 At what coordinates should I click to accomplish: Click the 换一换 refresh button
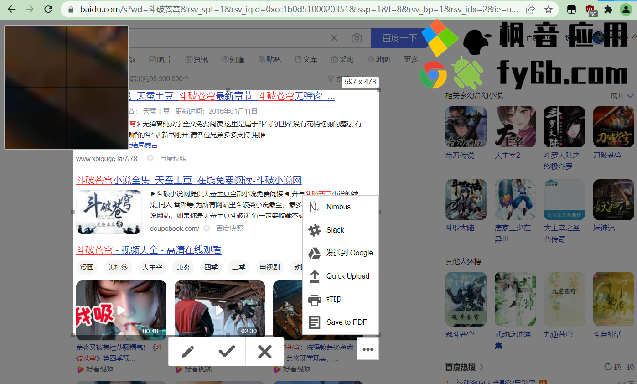click(619, 367)
